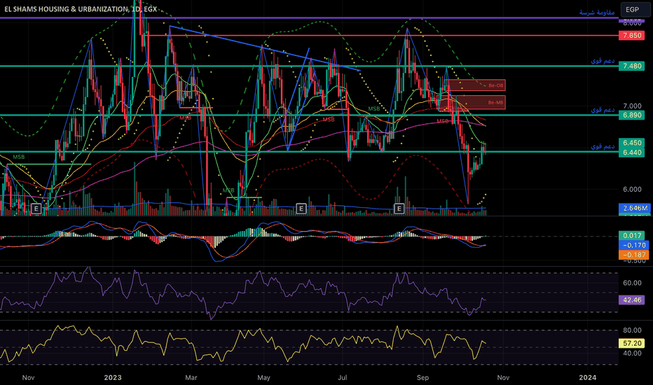
Task: Click the green 7.480 price label
Action: 632,66
